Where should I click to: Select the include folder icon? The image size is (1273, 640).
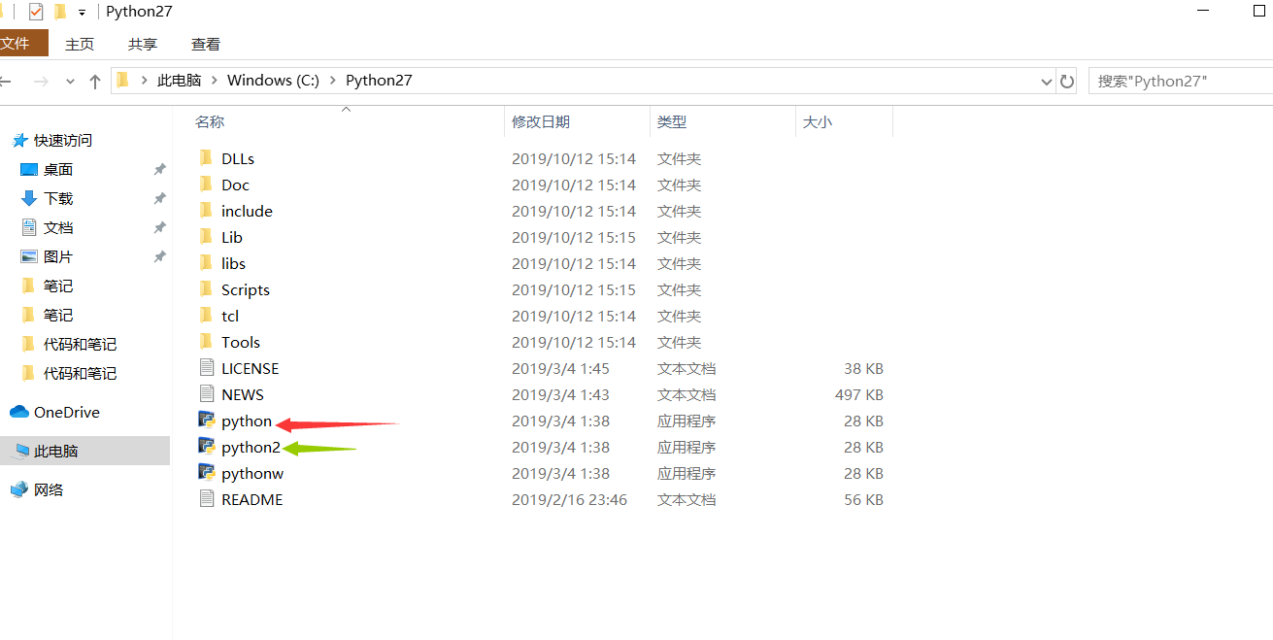point(205,210)
